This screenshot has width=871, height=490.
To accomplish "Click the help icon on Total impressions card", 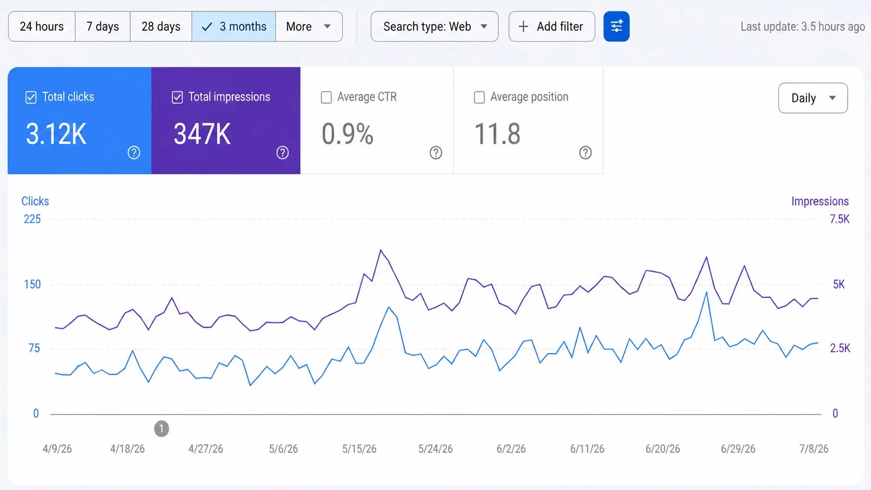I will point(283,152).
